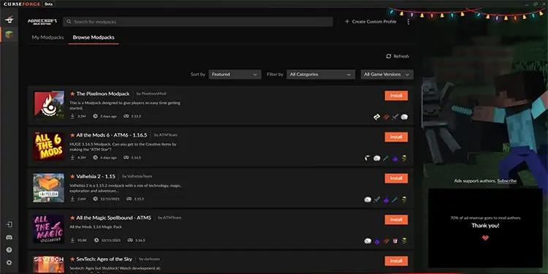This screenshot has width=548, height=274.
Task: Click the Search for modpacks field
Action: 198,22
